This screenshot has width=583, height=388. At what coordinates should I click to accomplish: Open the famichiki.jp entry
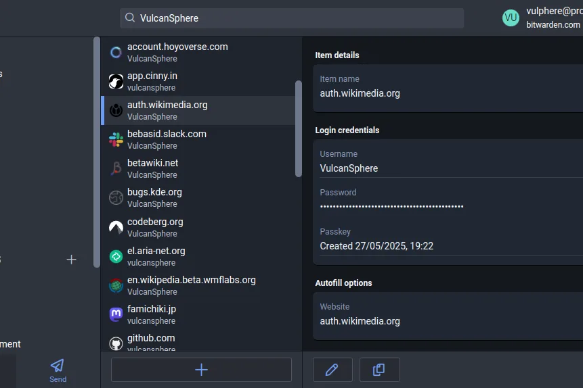click(199, 314)
